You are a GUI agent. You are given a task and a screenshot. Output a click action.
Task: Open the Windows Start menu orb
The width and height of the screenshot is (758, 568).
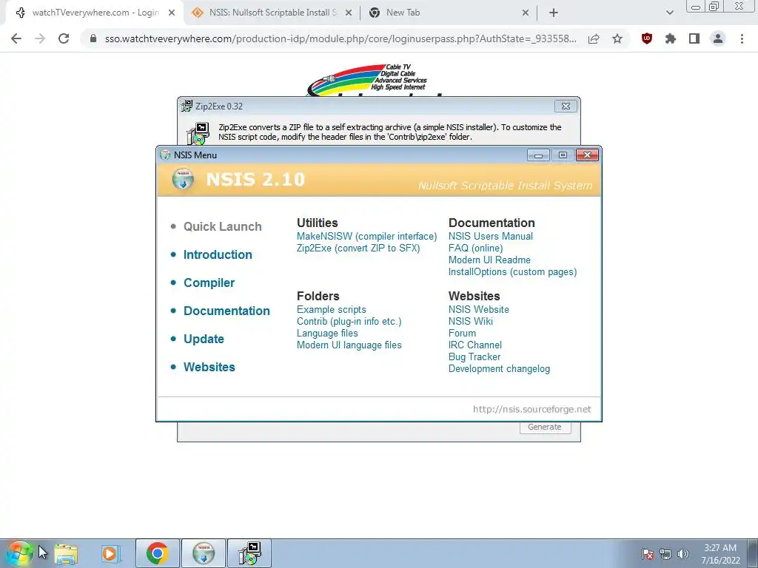point(19,553)
